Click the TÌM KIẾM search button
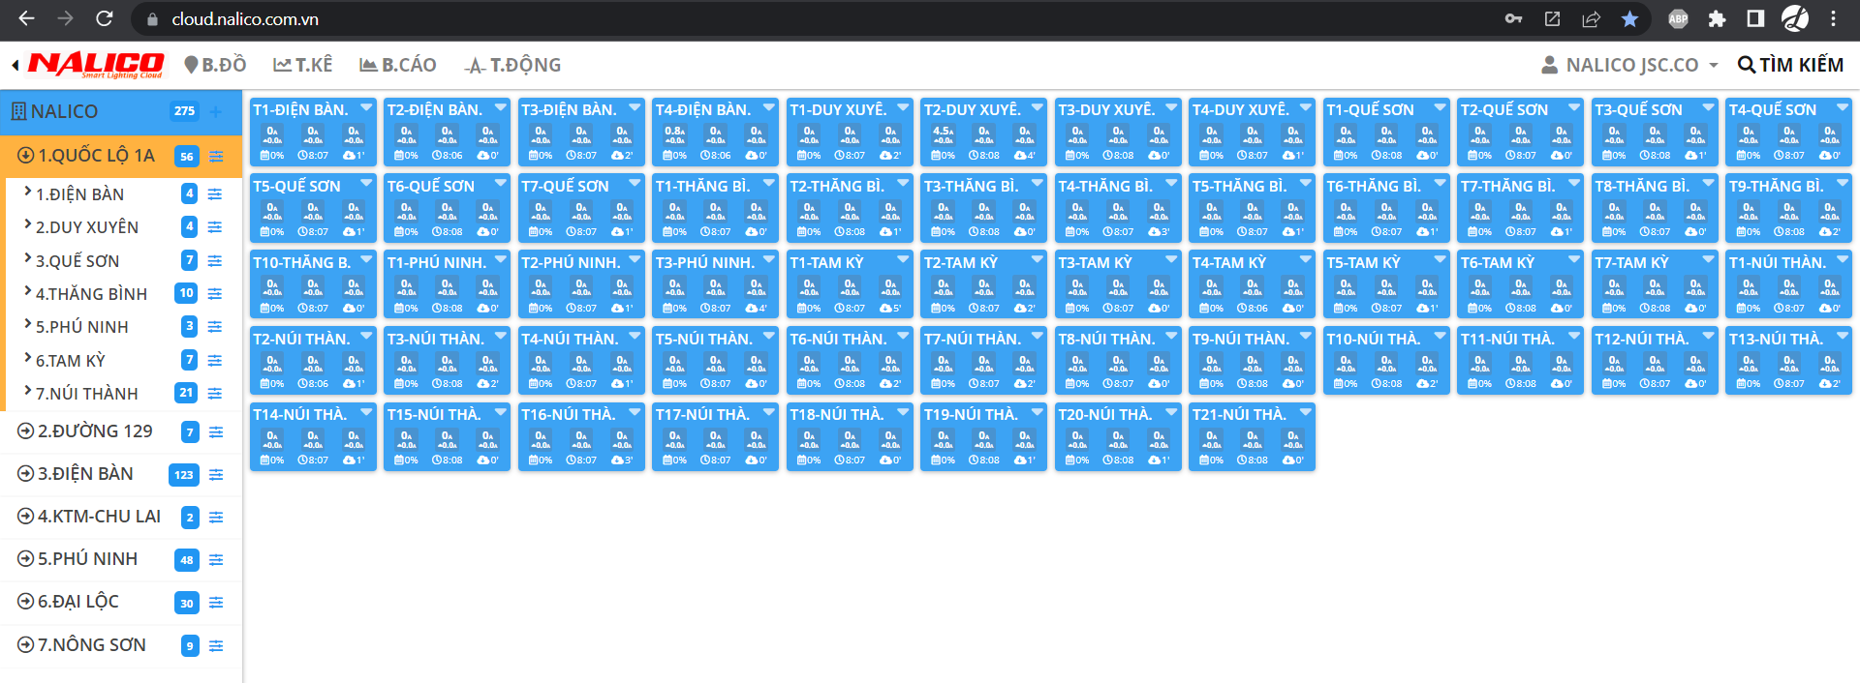Screen dimensions: 1860x683 tap(1790, 65)
